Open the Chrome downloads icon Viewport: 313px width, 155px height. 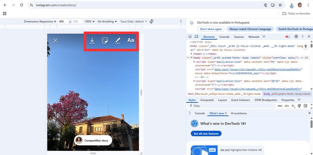tap(292, 5)
